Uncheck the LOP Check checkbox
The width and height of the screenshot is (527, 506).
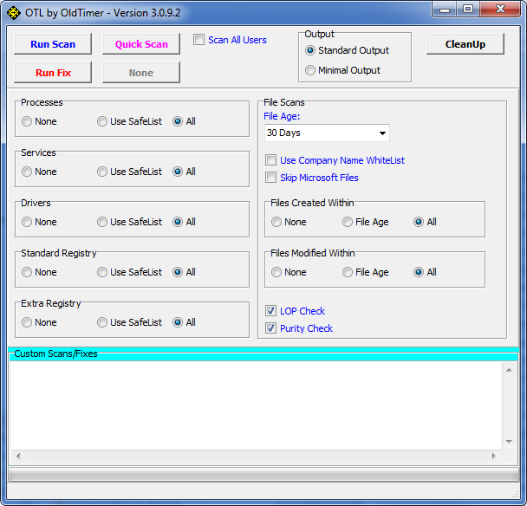point(271,311)
